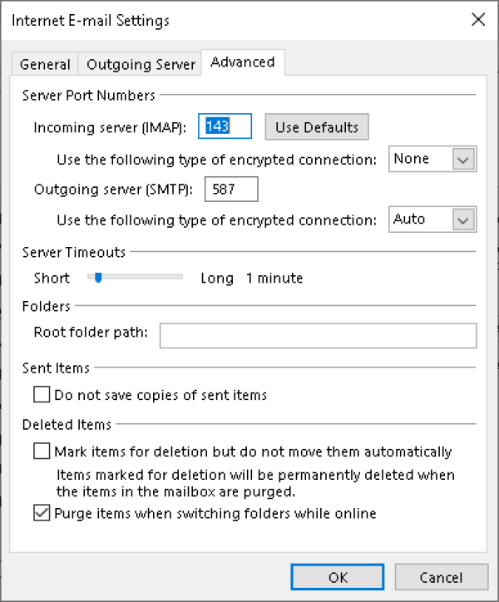Click the Short label beside timeout slider

[52, 279]
